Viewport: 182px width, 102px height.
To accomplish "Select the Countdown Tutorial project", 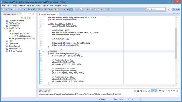I will 16,21.
